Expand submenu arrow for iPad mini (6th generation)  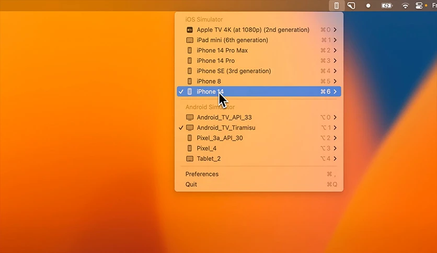[335, 40]
